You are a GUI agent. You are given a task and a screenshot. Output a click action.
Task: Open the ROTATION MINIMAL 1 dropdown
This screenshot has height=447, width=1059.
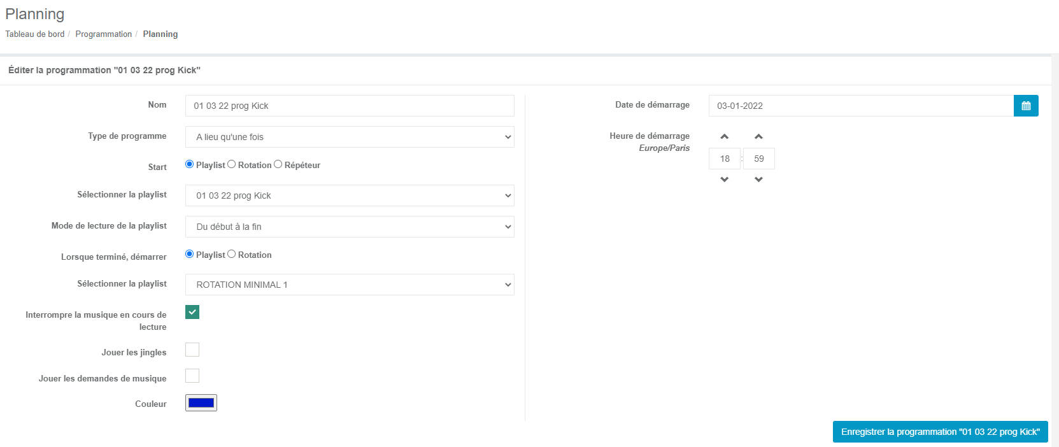click(x=350, y=285)
